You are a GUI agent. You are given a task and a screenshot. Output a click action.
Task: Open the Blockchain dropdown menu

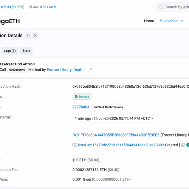[172, 21]
